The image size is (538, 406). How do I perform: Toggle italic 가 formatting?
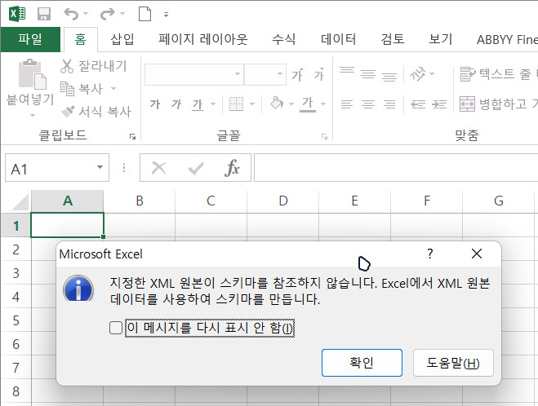176,104
